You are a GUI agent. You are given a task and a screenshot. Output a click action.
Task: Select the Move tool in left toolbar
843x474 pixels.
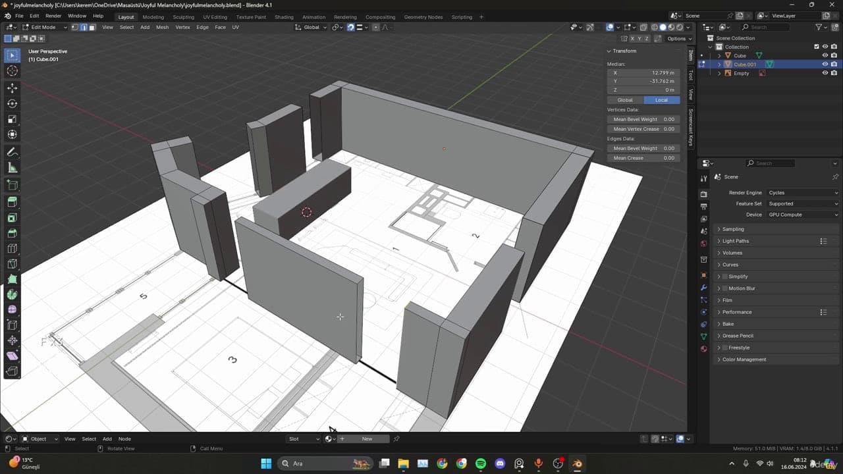point(12,88)
